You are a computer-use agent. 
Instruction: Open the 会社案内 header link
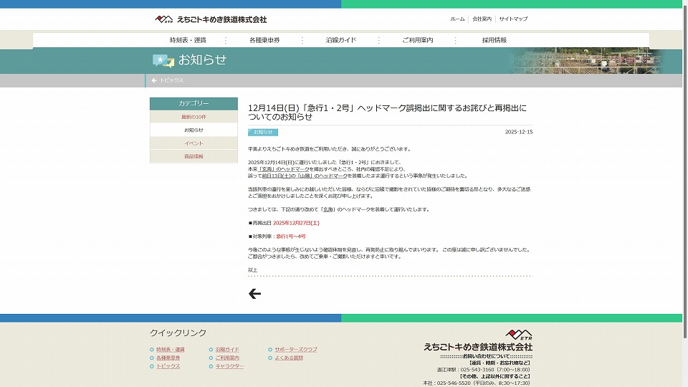pos(482,19)
